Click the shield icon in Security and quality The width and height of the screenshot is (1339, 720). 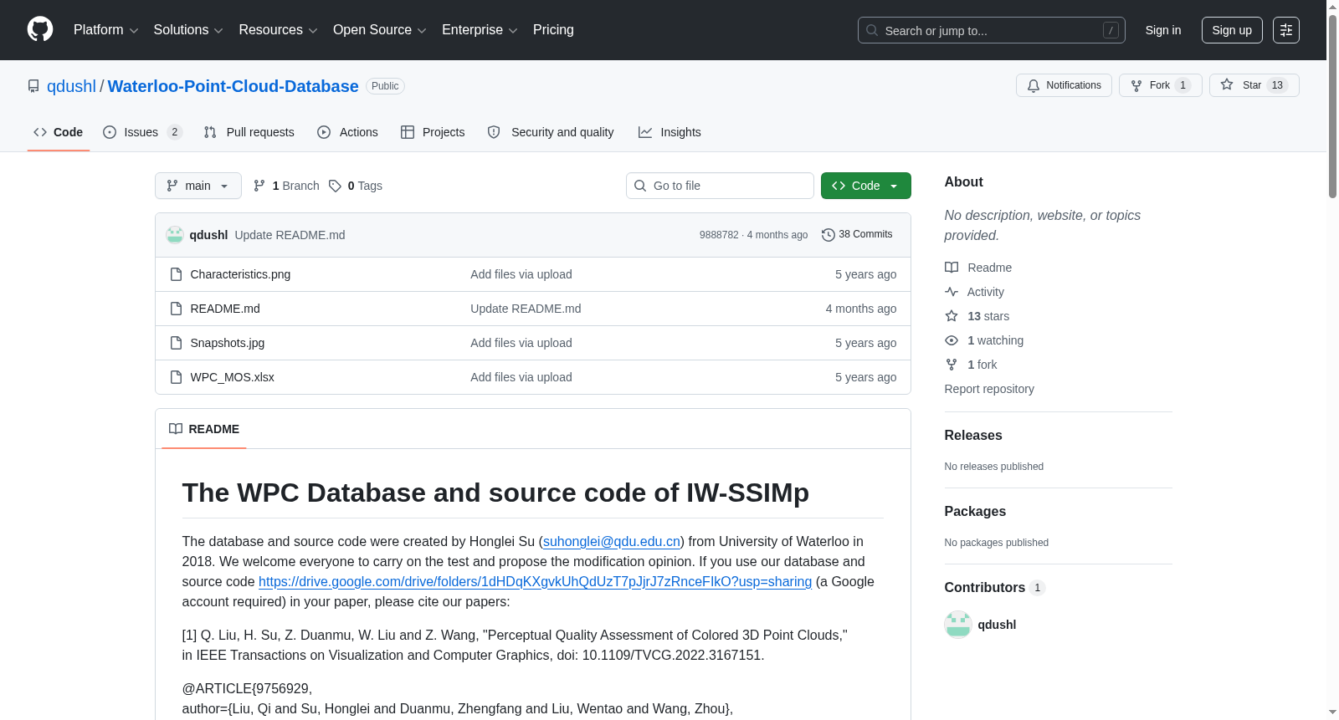494,132
